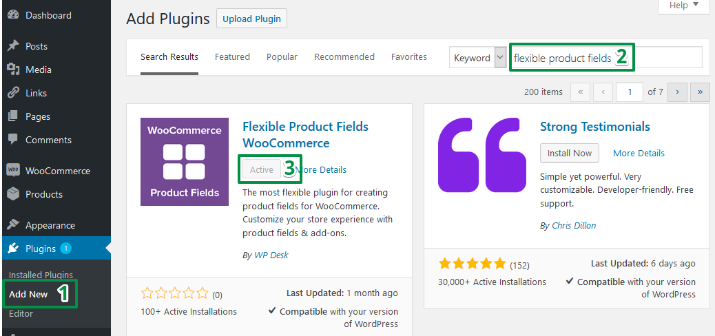This screenshot has height=336, width=715.
Task: Click "Last Updated: 6 days ago" text
Action: (x=643, y=264)
